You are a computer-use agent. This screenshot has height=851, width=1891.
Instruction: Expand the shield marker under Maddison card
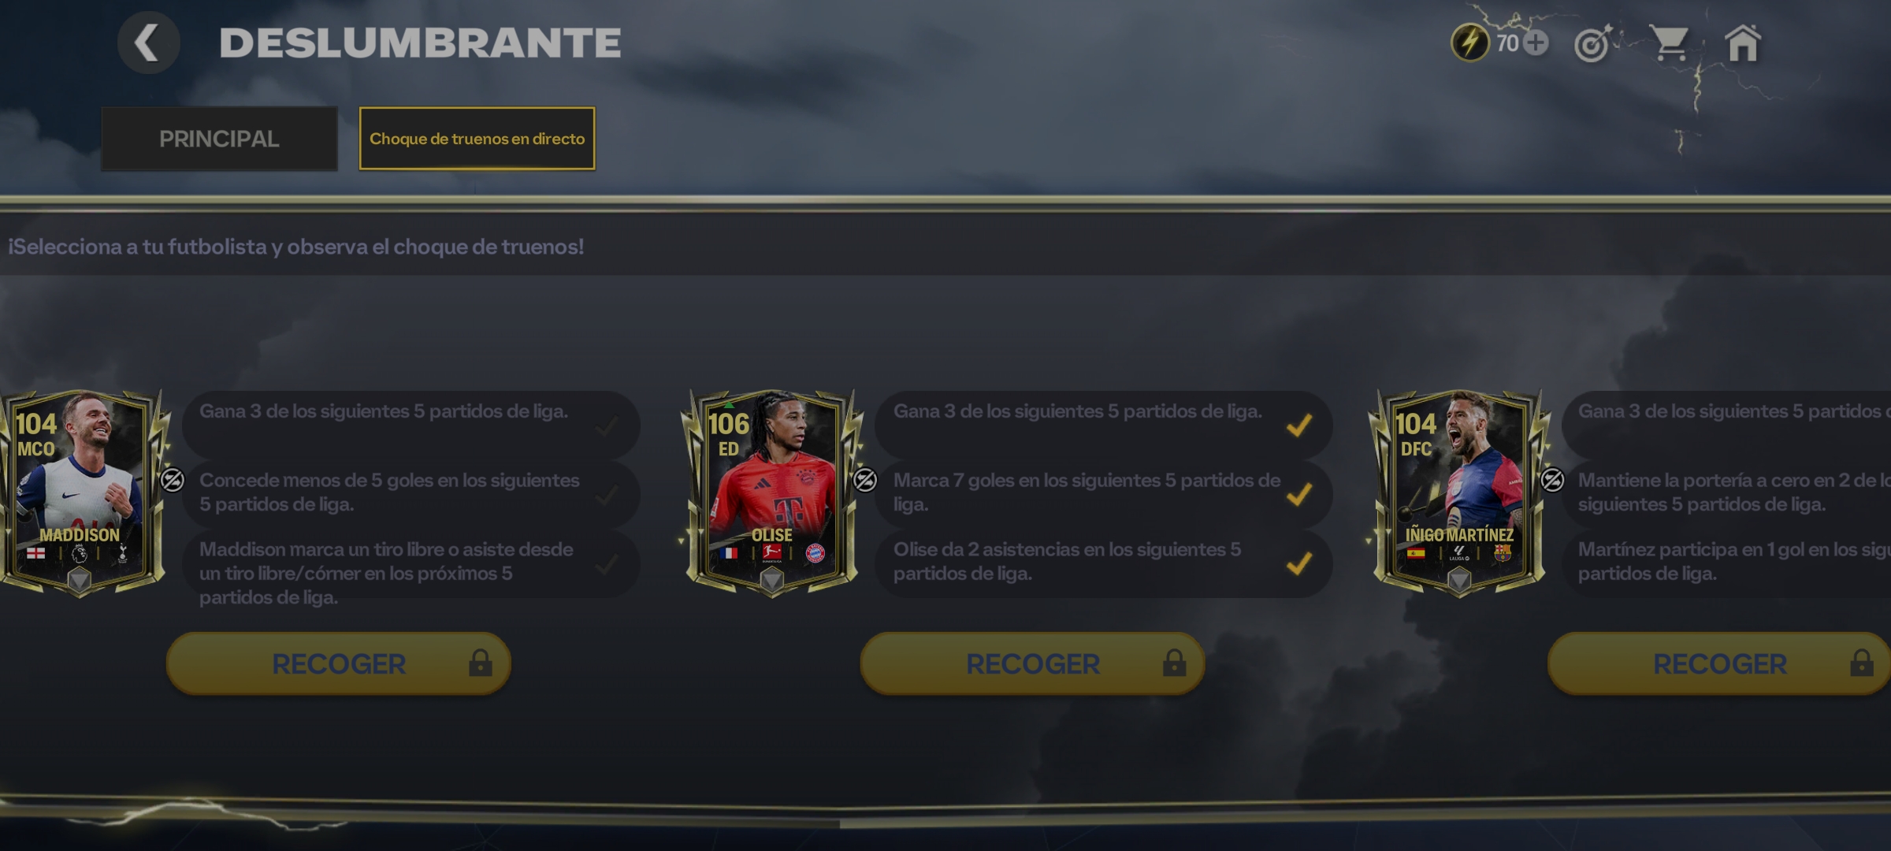(x=79, y=582)
